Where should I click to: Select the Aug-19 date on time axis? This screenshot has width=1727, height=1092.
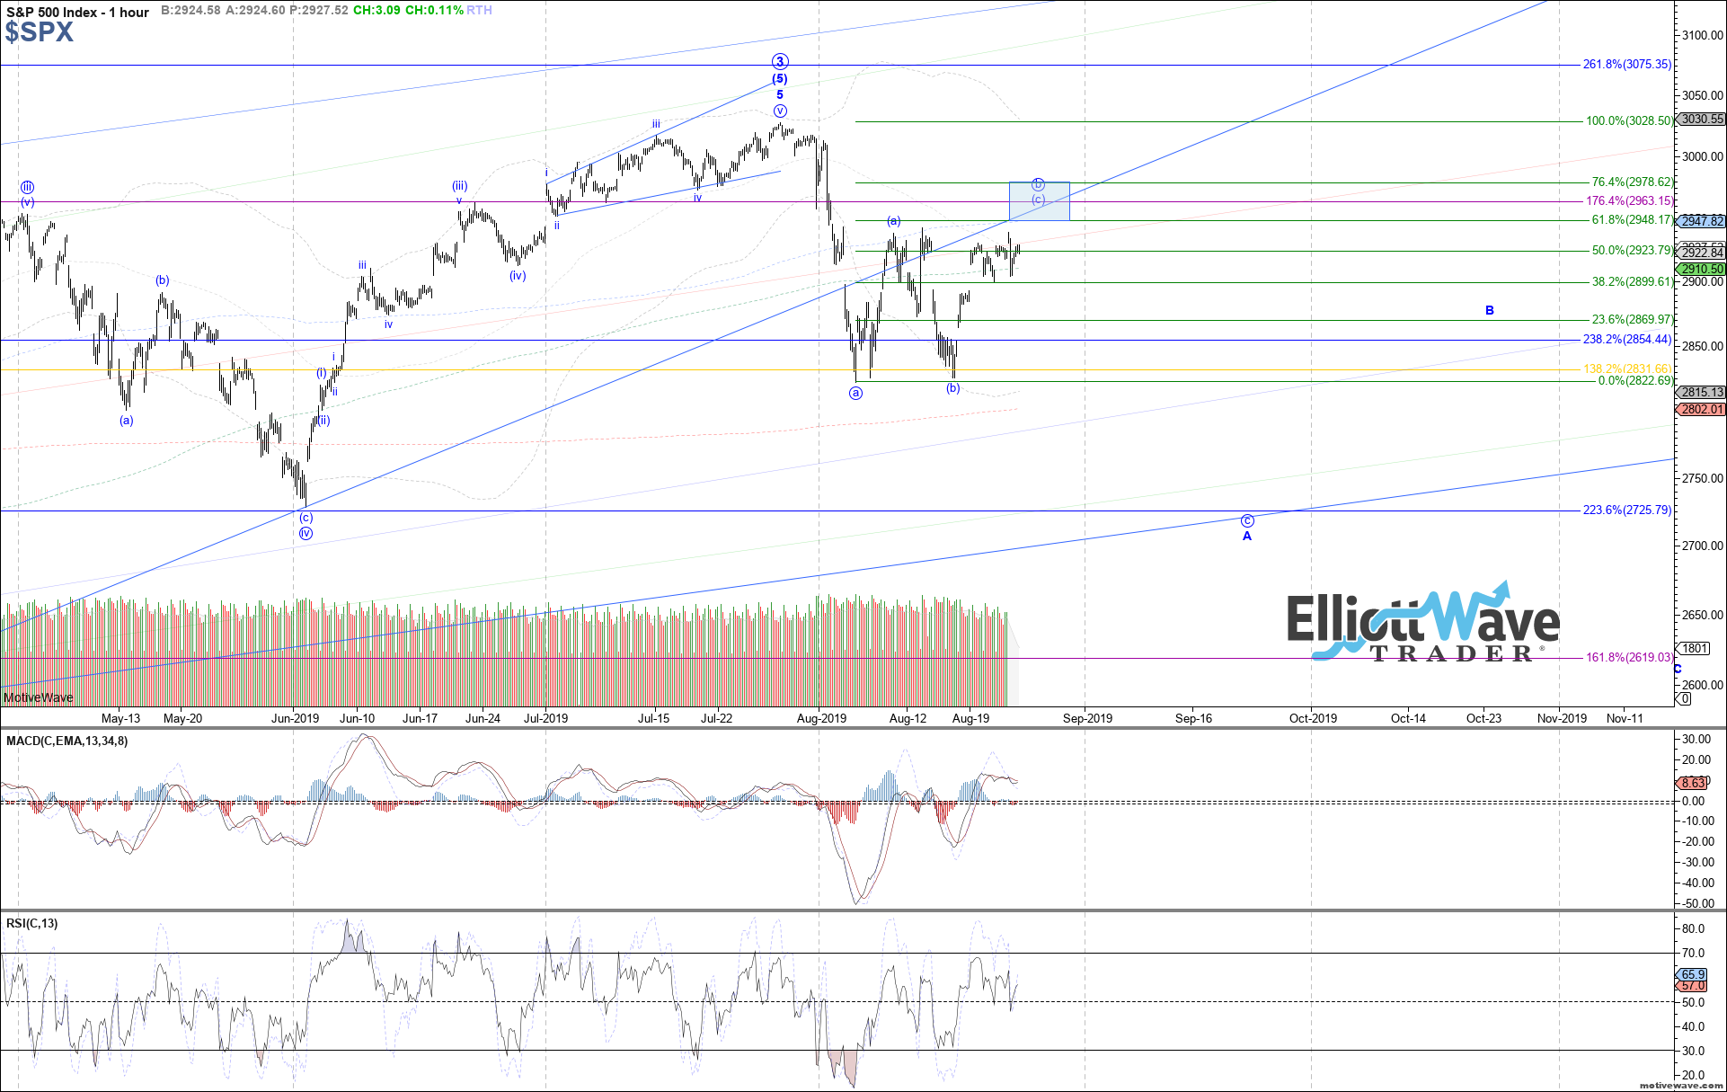point(970,718)
